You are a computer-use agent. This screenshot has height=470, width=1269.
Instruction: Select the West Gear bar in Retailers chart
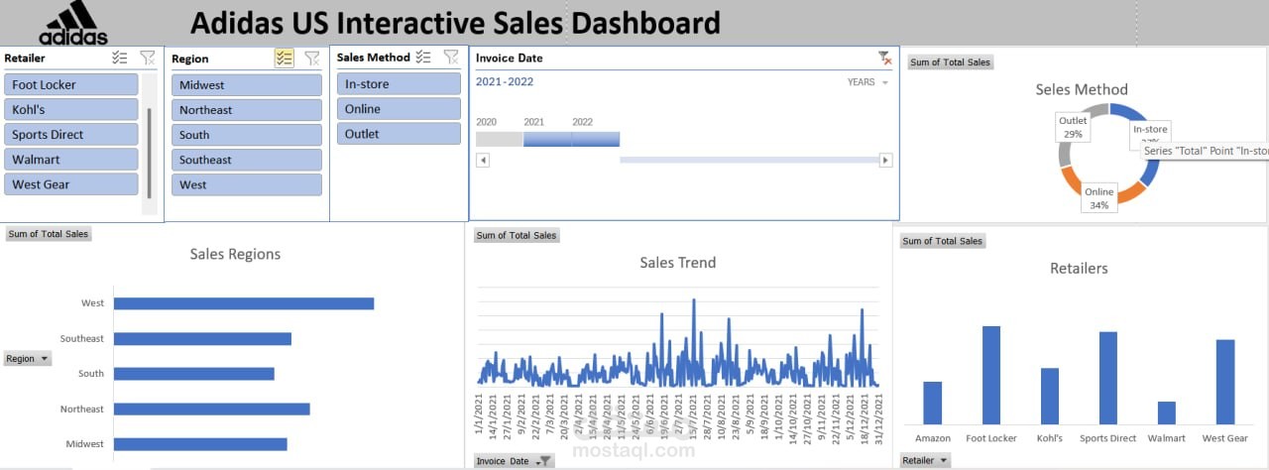click(x=1225, y=382)
